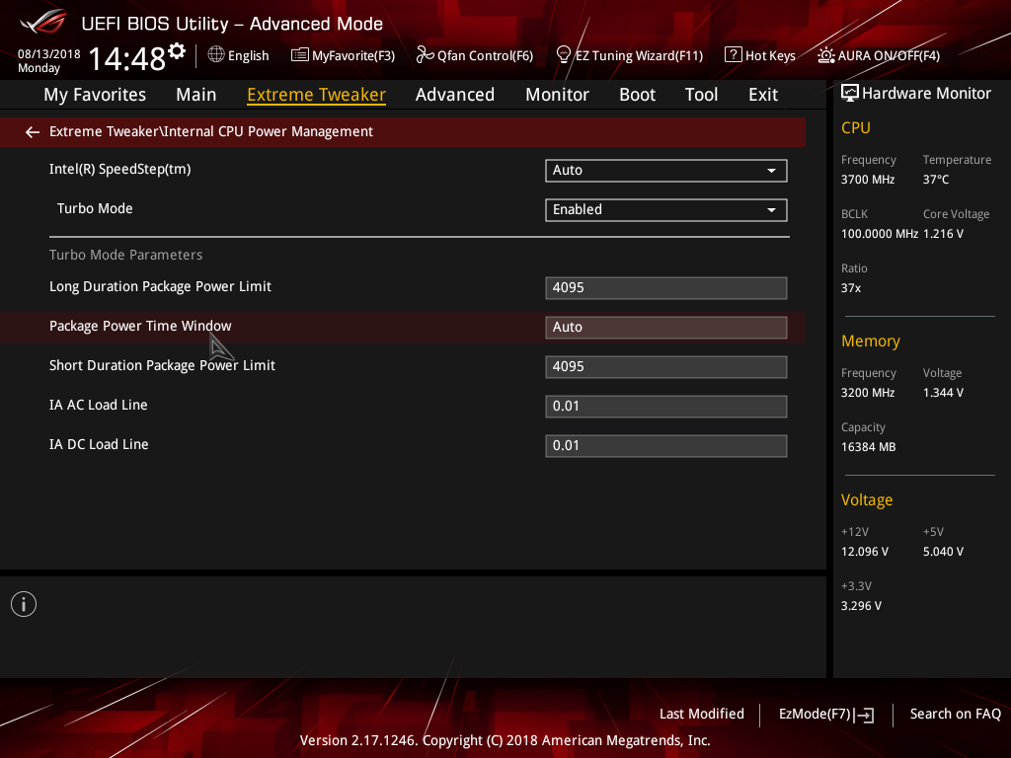1011x758 pixels.
Task: Click the EzMode exit arrow icon
Action: point(865,715)
